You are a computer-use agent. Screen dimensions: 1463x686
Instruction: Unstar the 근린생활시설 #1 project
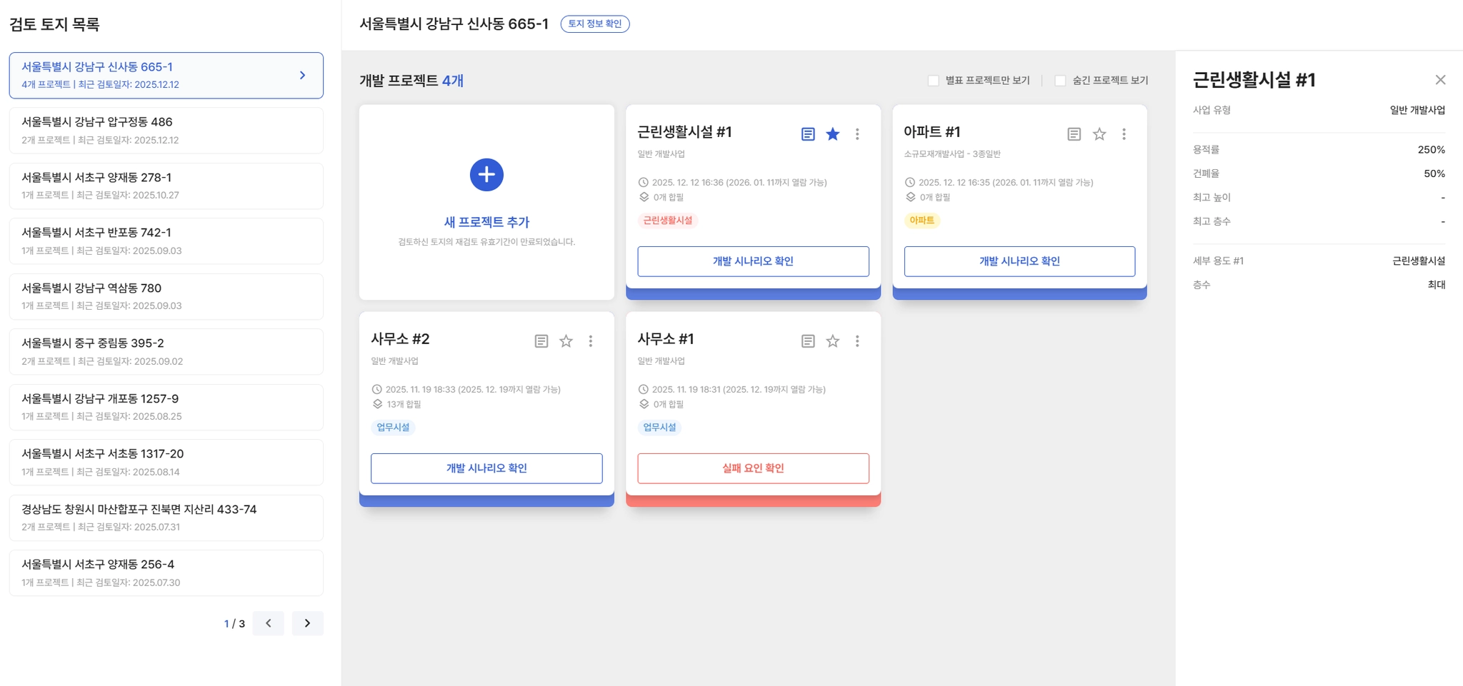(x=833, y=134)
